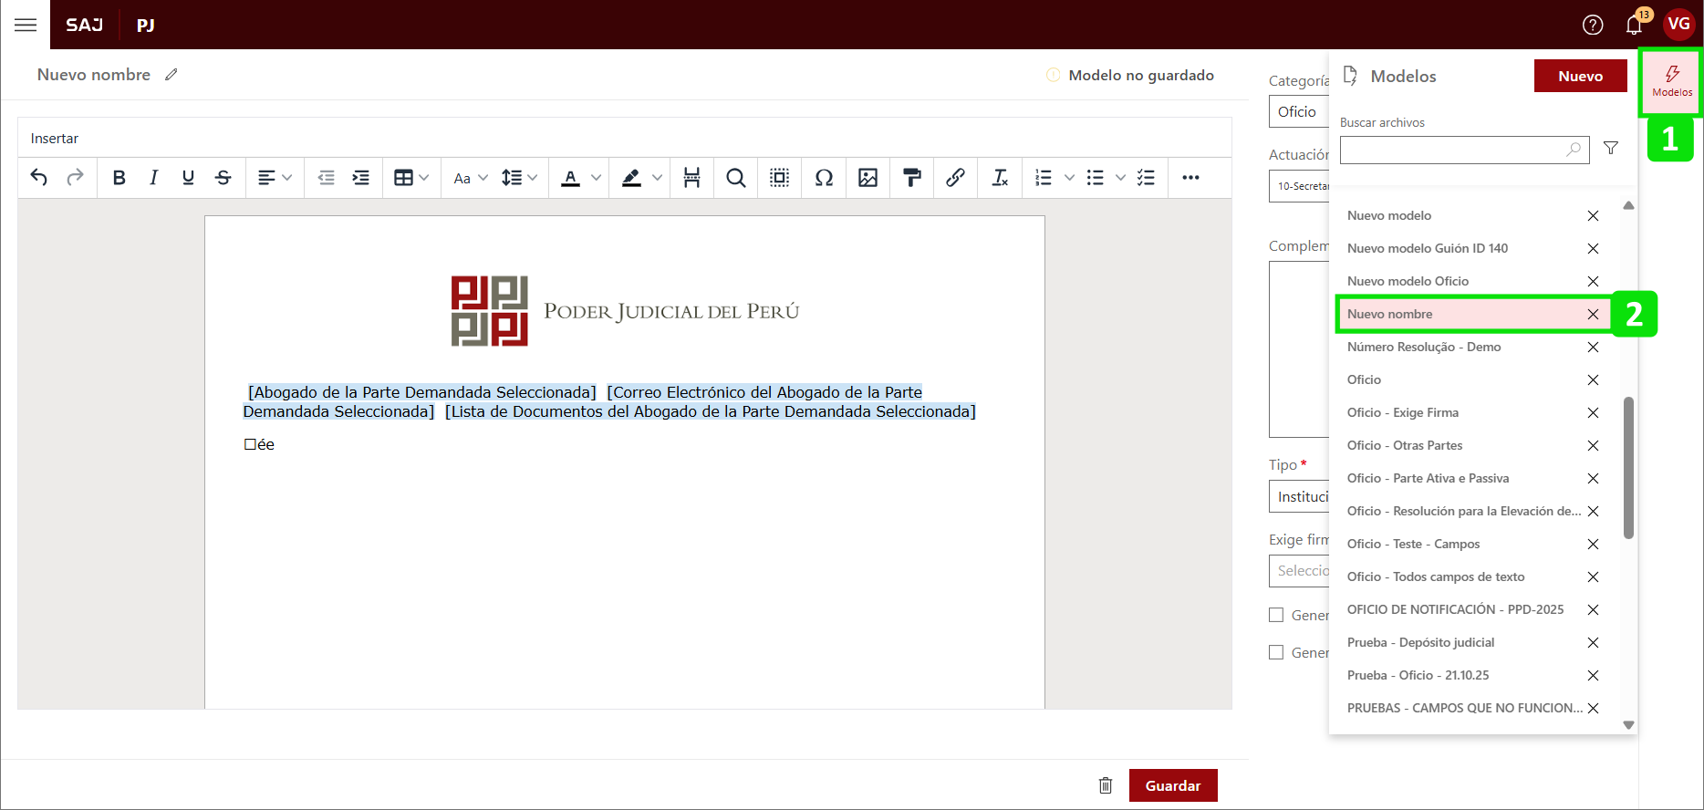This screenshot has width=1704, height=810.
Task: Click the checkbox symbol before 'ée' text
Action: click(x=249, y=445)
